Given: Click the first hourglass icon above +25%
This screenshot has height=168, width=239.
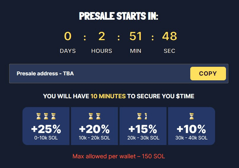Looking at the screenshot, I should (x=39, y=116).
